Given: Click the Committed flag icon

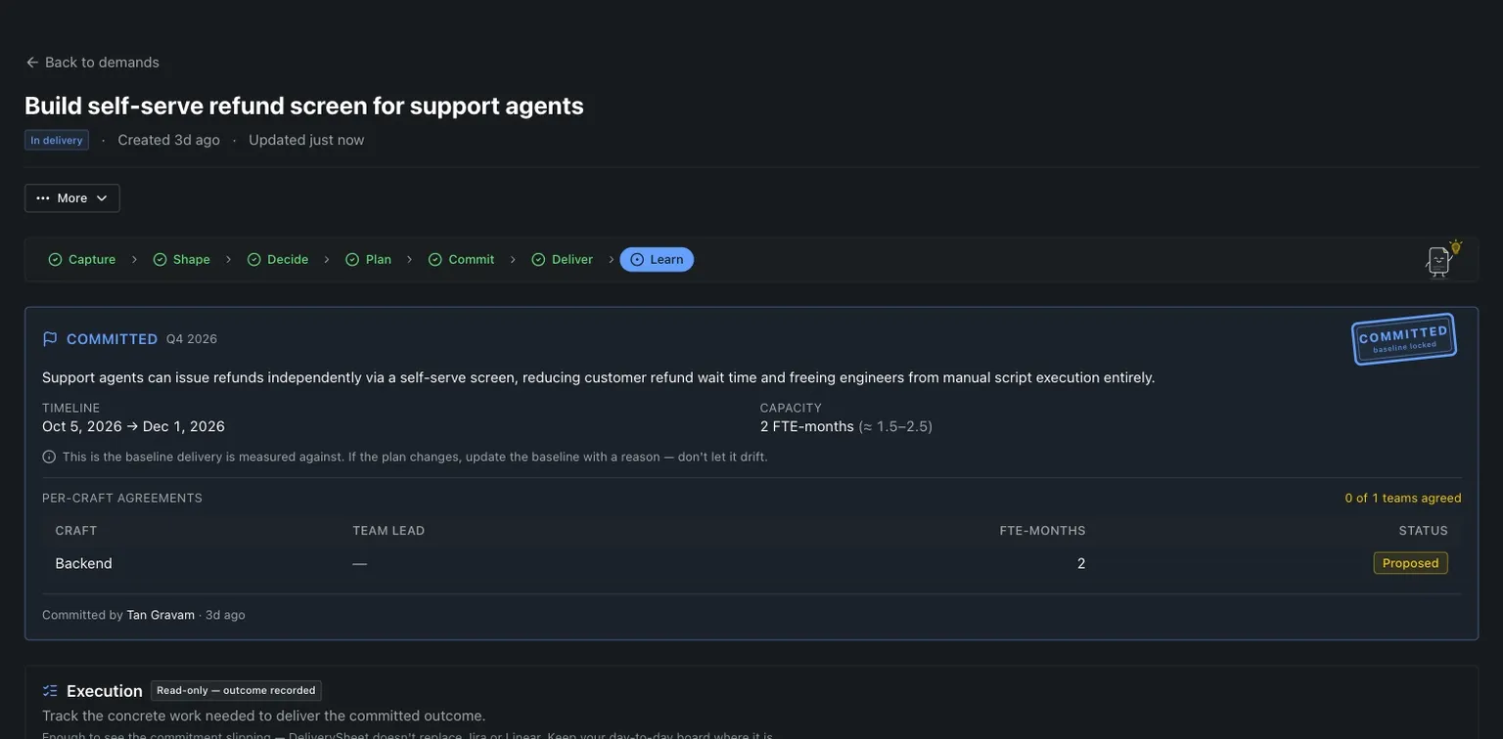Looking at the screenshot, I should (x=50, y=339).
